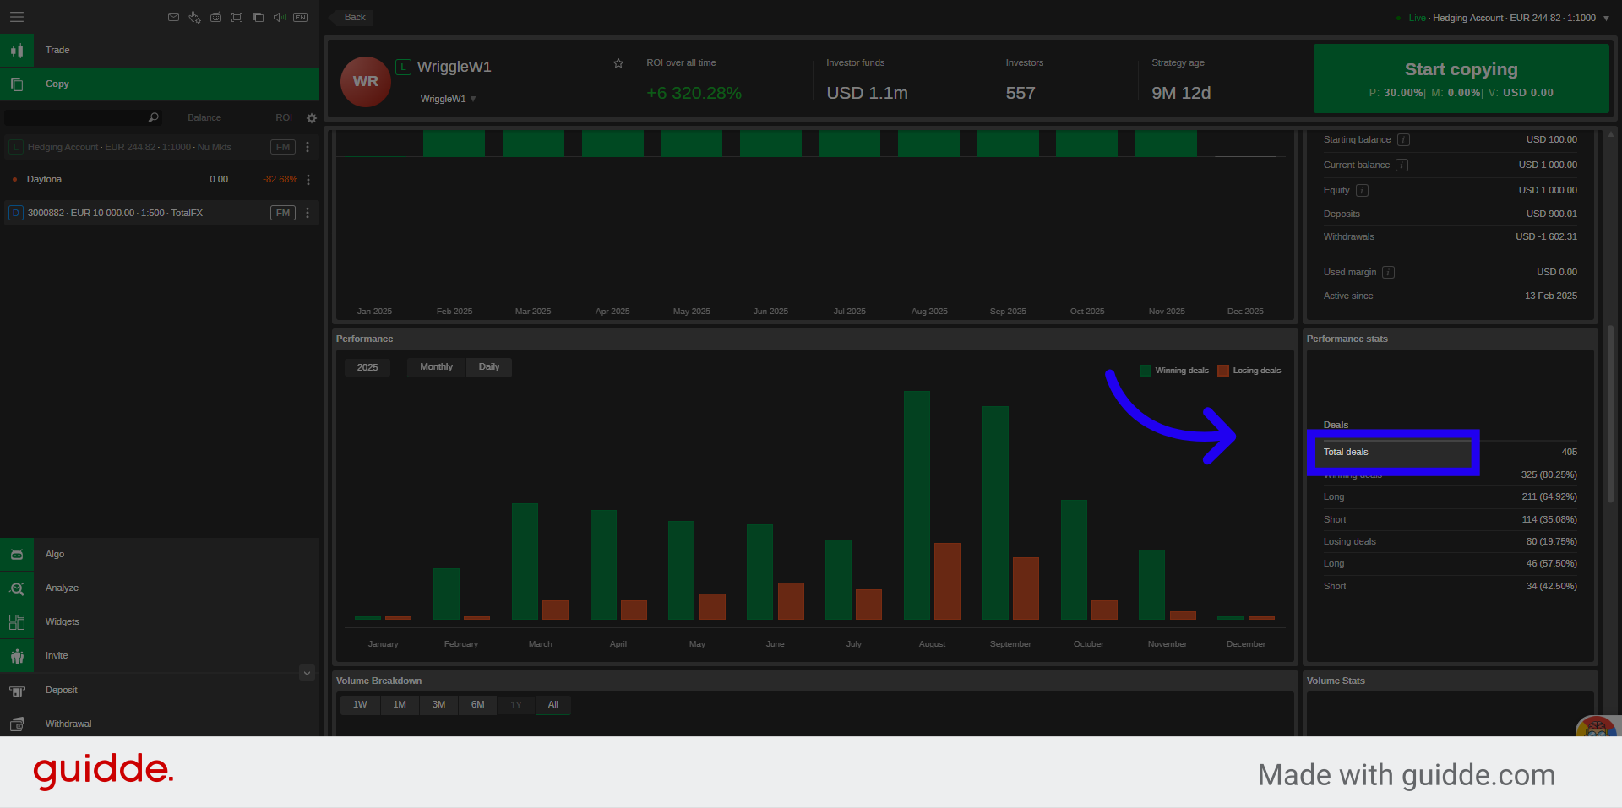Open the Widgets panel
This screenshot has height=808, width=1622.
pos(62,621)
